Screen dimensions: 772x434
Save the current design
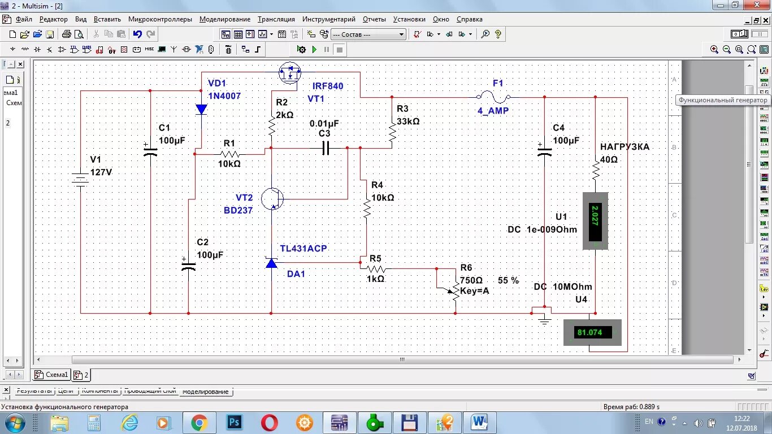pos(50,34)
